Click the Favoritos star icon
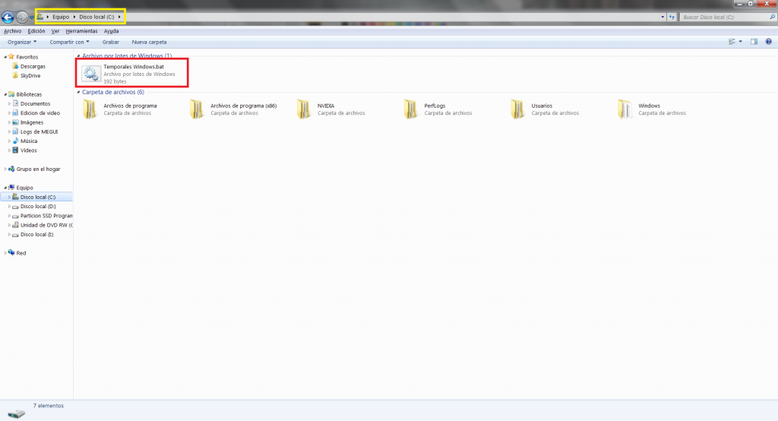 click(11, 56)
